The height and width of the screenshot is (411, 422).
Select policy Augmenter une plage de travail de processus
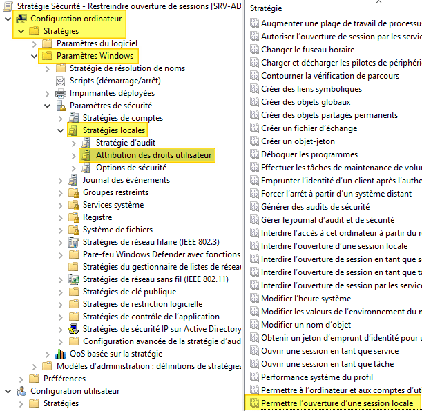341,23
